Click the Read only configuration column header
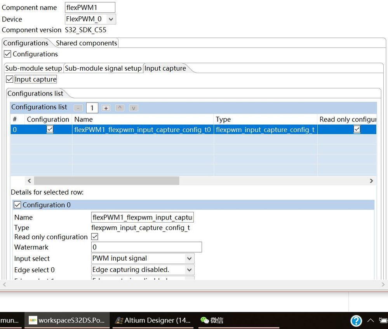388x329 pixels. tap(347, 119)
